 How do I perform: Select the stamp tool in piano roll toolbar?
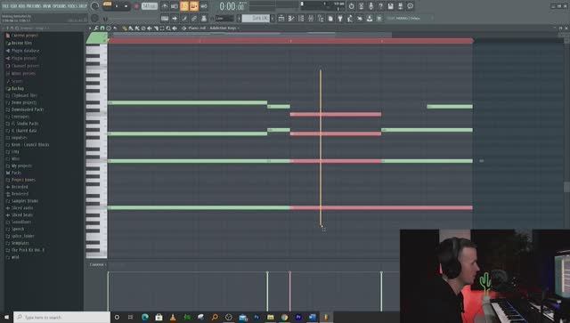[x=109, y=28]
